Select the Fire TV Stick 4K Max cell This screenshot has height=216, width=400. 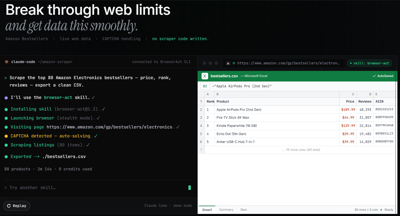pyautogui.click(x=277, y=118)
